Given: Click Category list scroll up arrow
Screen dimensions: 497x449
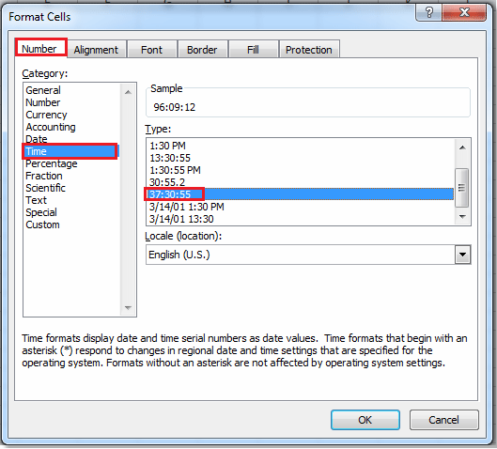Looking at the screenshot, I should coord(128,92).
